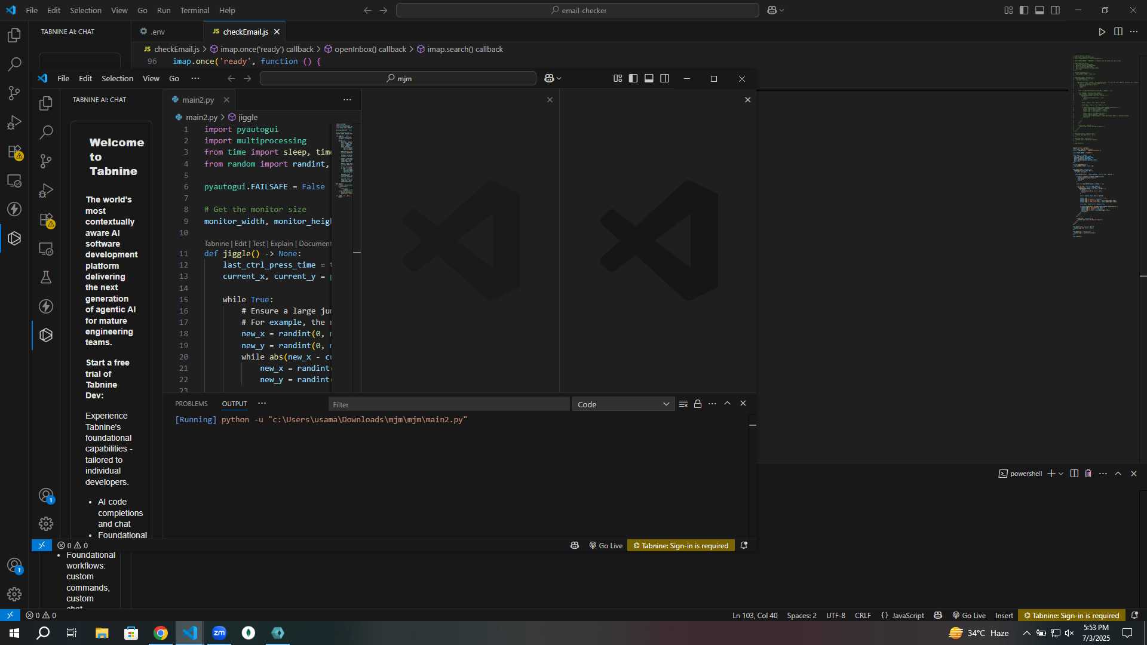Open Thunder Client lightning icon in the mjm window

46,306
